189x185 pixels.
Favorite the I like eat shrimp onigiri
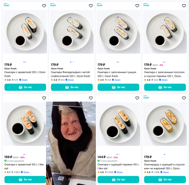click(x=44, y=98)
